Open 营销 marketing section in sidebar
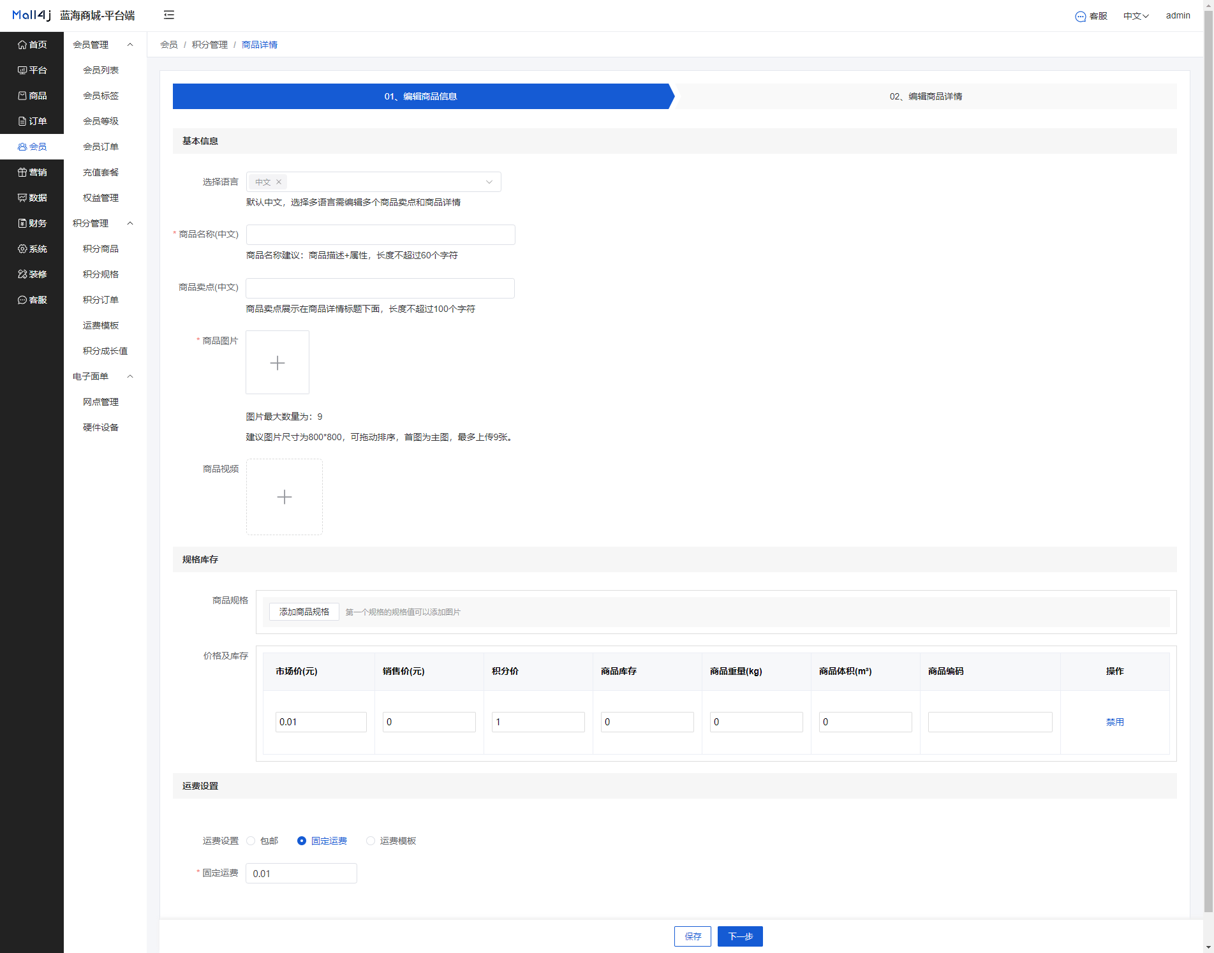 pos(32,172)
